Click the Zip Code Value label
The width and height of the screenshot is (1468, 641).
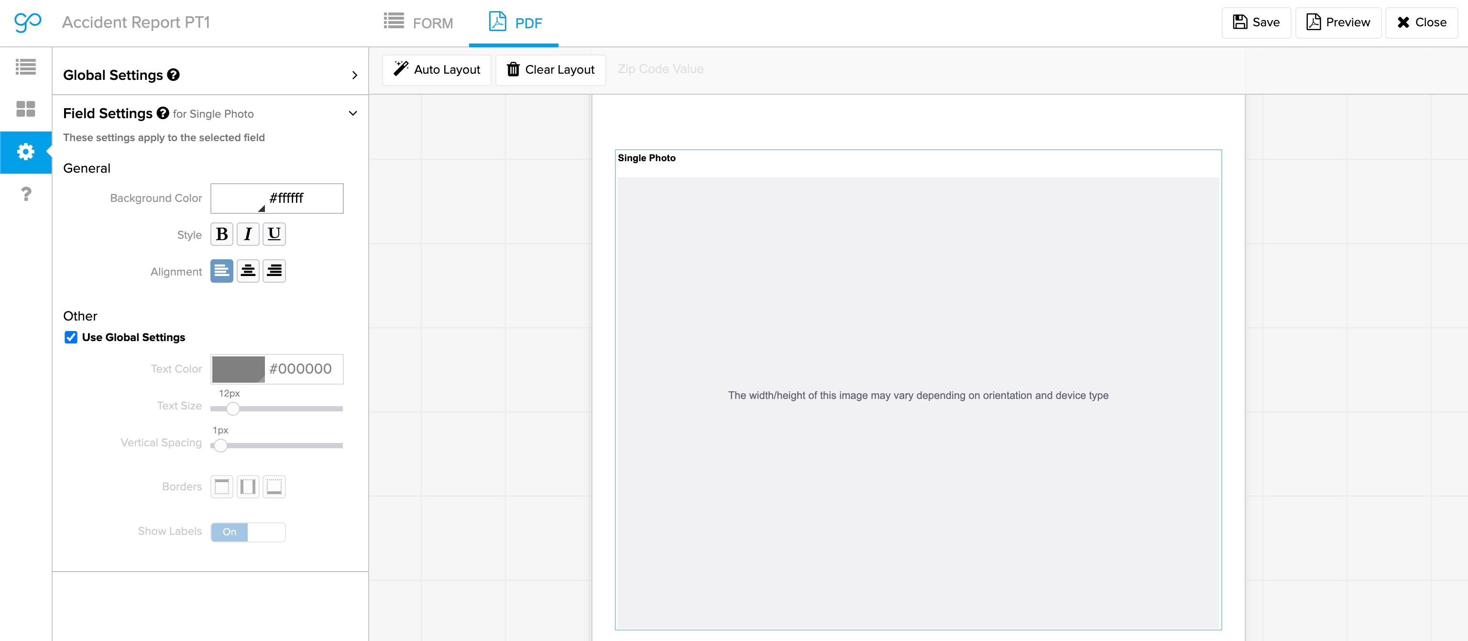tap(660, 69)
